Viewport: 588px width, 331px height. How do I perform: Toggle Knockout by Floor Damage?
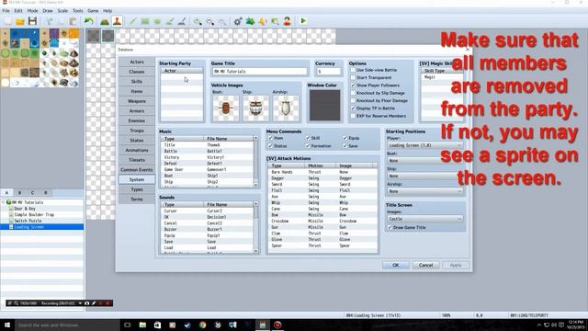pos(353,100)
